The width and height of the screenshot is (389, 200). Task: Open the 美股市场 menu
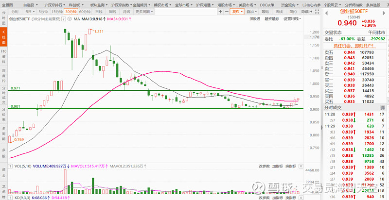(248, 5)
